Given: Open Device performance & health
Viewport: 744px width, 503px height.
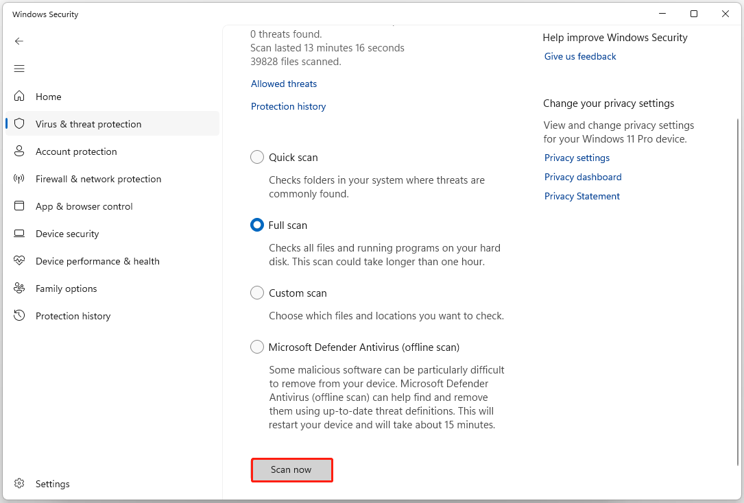Looking at the screenshot, I should 112,261.
